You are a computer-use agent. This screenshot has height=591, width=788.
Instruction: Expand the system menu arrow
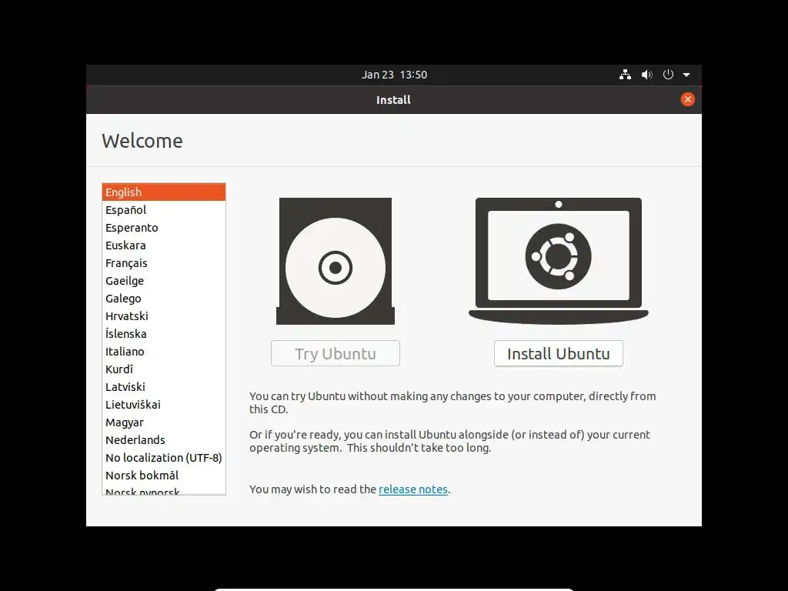pos(686,75)
